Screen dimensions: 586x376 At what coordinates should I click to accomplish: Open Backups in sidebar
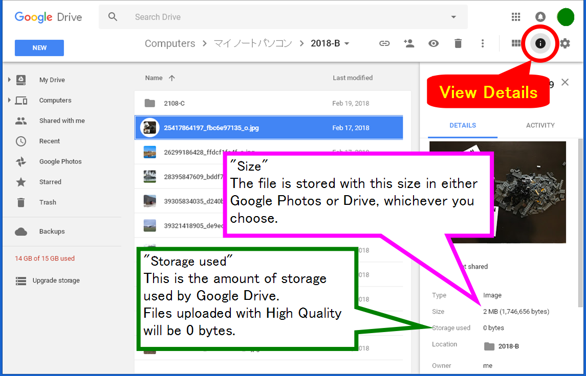coord(52,231)
